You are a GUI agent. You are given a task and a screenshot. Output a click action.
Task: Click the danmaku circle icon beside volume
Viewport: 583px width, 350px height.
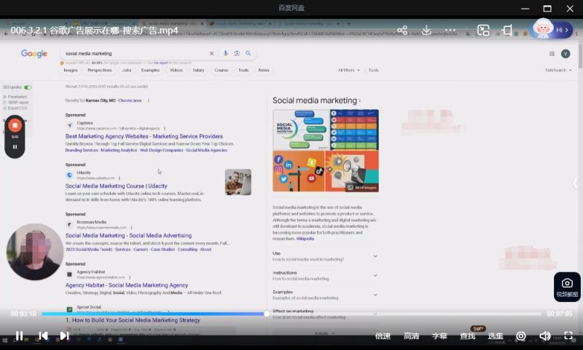pos(520,335)
